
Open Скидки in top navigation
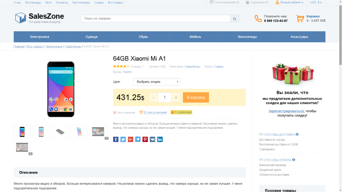pyautogui.click(x=99, y=3)
